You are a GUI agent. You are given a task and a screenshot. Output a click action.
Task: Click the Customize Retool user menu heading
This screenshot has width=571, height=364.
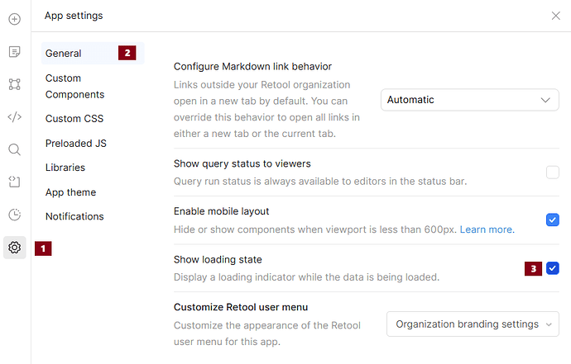click(241, 307)
